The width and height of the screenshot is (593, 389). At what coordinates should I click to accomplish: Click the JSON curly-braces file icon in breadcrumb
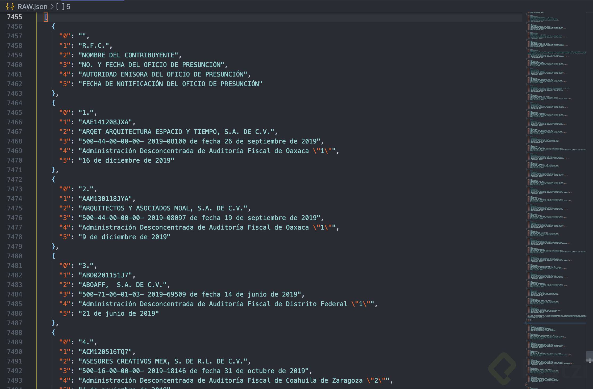[10, 7]
